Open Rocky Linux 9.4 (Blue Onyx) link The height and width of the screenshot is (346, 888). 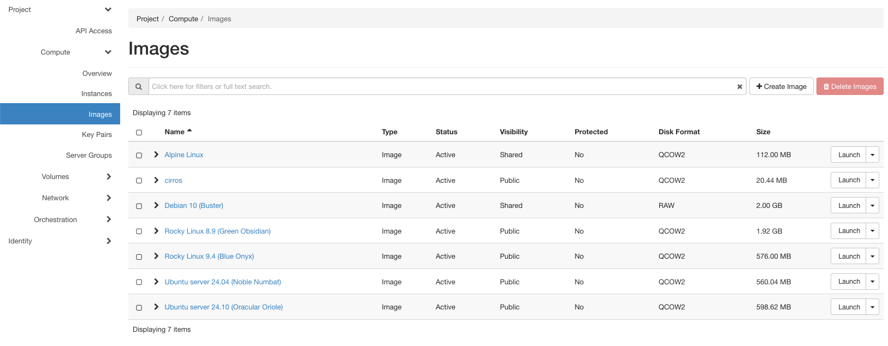tap(209, 256)
